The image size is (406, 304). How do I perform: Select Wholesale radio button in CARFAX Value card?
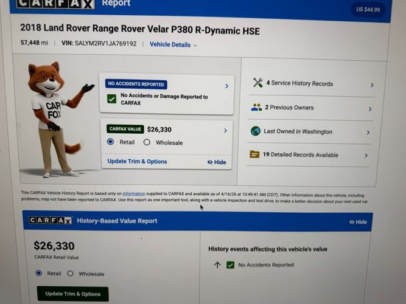[147, 142]
